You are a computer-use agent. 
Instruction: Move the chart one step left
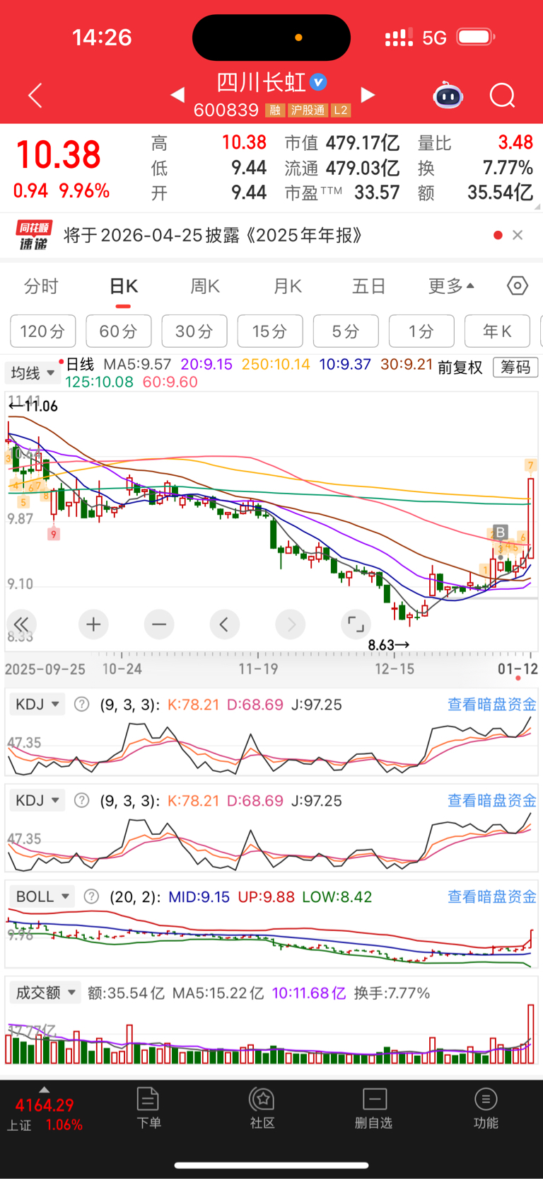point(225,625)
